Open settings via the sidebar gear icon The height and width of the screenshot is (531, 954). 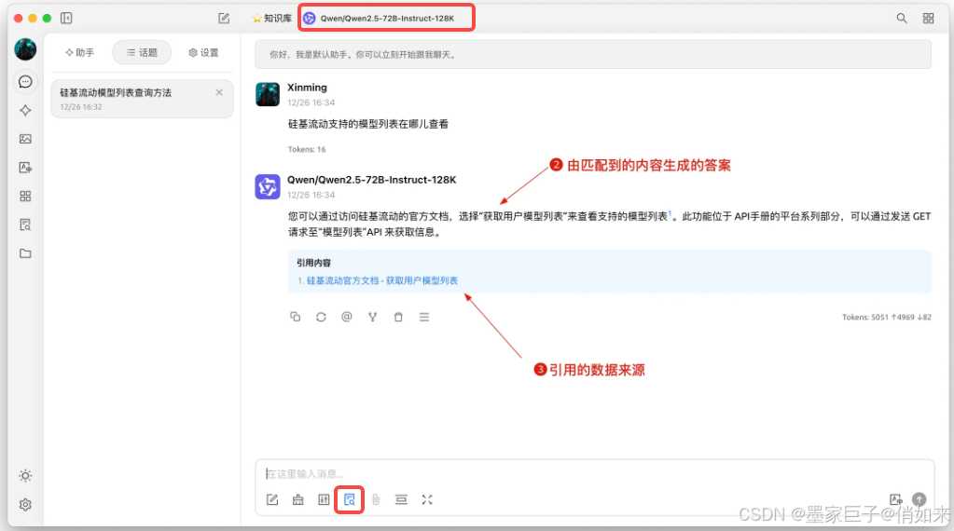point(25,504)
